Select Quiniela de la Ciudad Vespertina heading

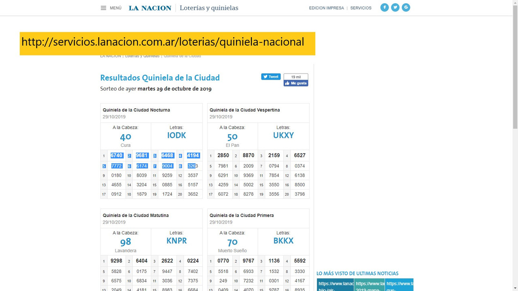pos(245,110)
